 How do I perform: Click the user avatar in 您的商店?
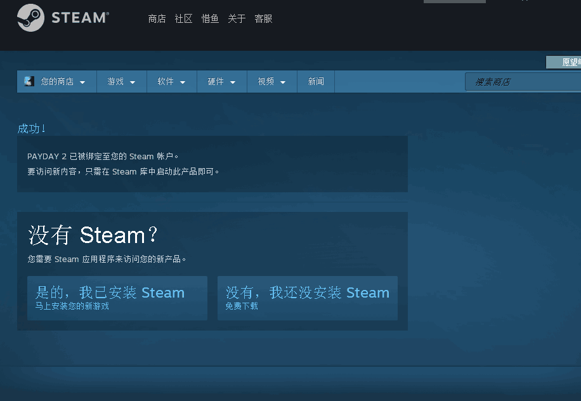(29, 81)
